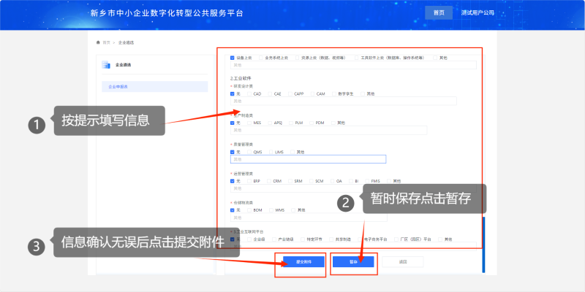Viewport: 585px width, 292px height.
Task: Click the 返回 button
Action: click(403, 261)
